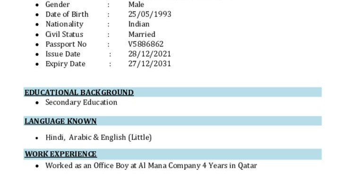
Task: Click the Secondary Education bullet text
Action: coord(81,102)
